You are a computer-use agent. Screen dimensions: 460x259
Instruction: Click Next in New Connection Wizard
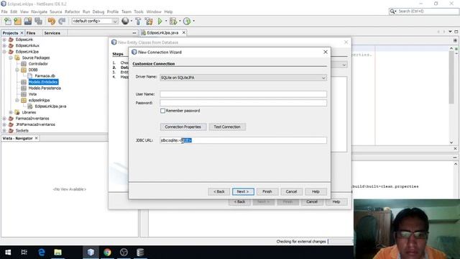pyautogui.click(x=243, y=191)
